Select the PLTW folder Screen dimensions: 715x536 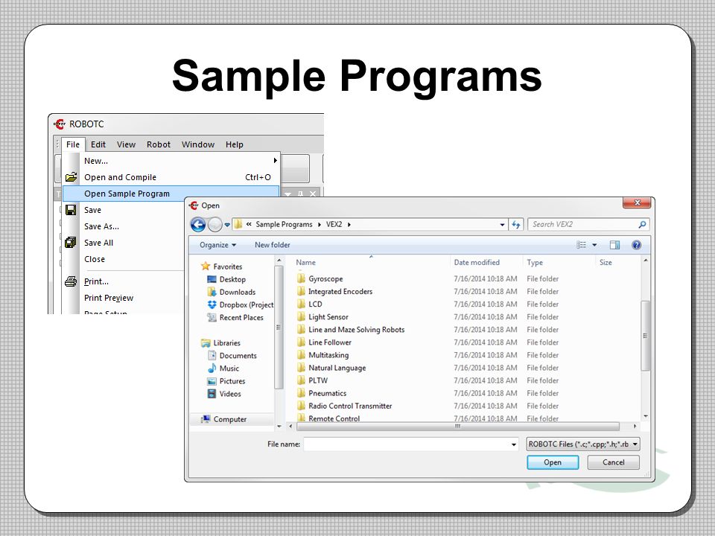coord(312,381)
